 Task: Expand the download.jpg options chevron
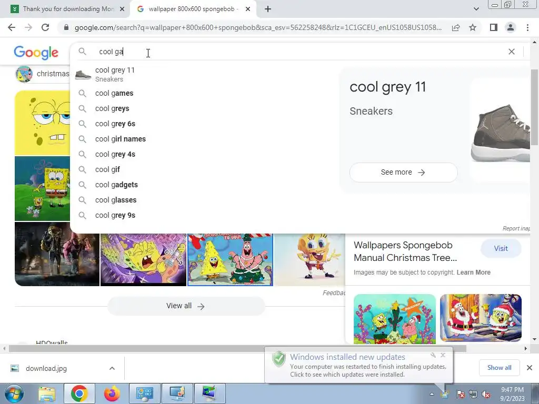pos(112,368)
